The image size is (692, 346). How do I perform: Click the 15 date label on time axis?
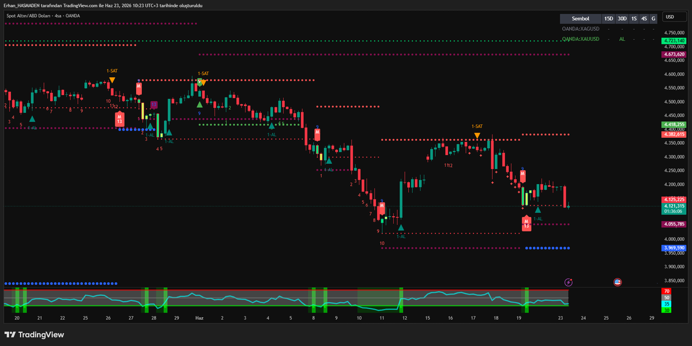[428, 318]
